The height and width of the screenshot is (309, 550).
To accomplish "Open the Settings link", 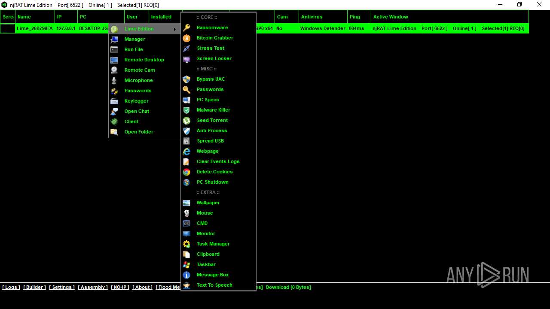I will [62, 287].
